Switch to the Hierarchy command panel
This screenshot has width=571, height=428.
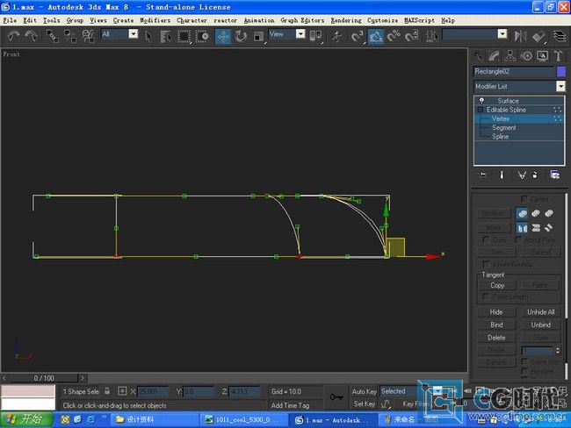click(x=510, y=55)
